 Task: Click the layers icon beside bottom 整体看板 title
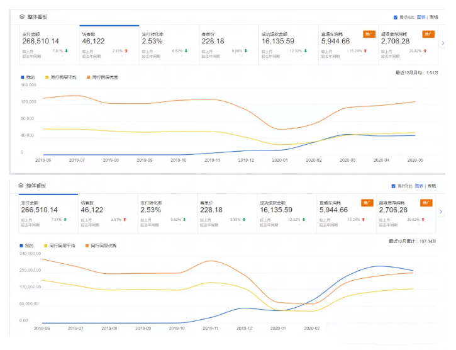pyautogui.click(x=21, y=186)
